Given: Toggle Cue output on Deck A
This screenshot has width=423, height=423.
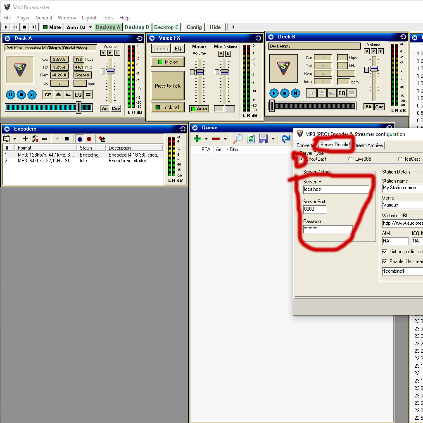Looking at the screenshot, I should pyautogui.click(x=116, y=109).
